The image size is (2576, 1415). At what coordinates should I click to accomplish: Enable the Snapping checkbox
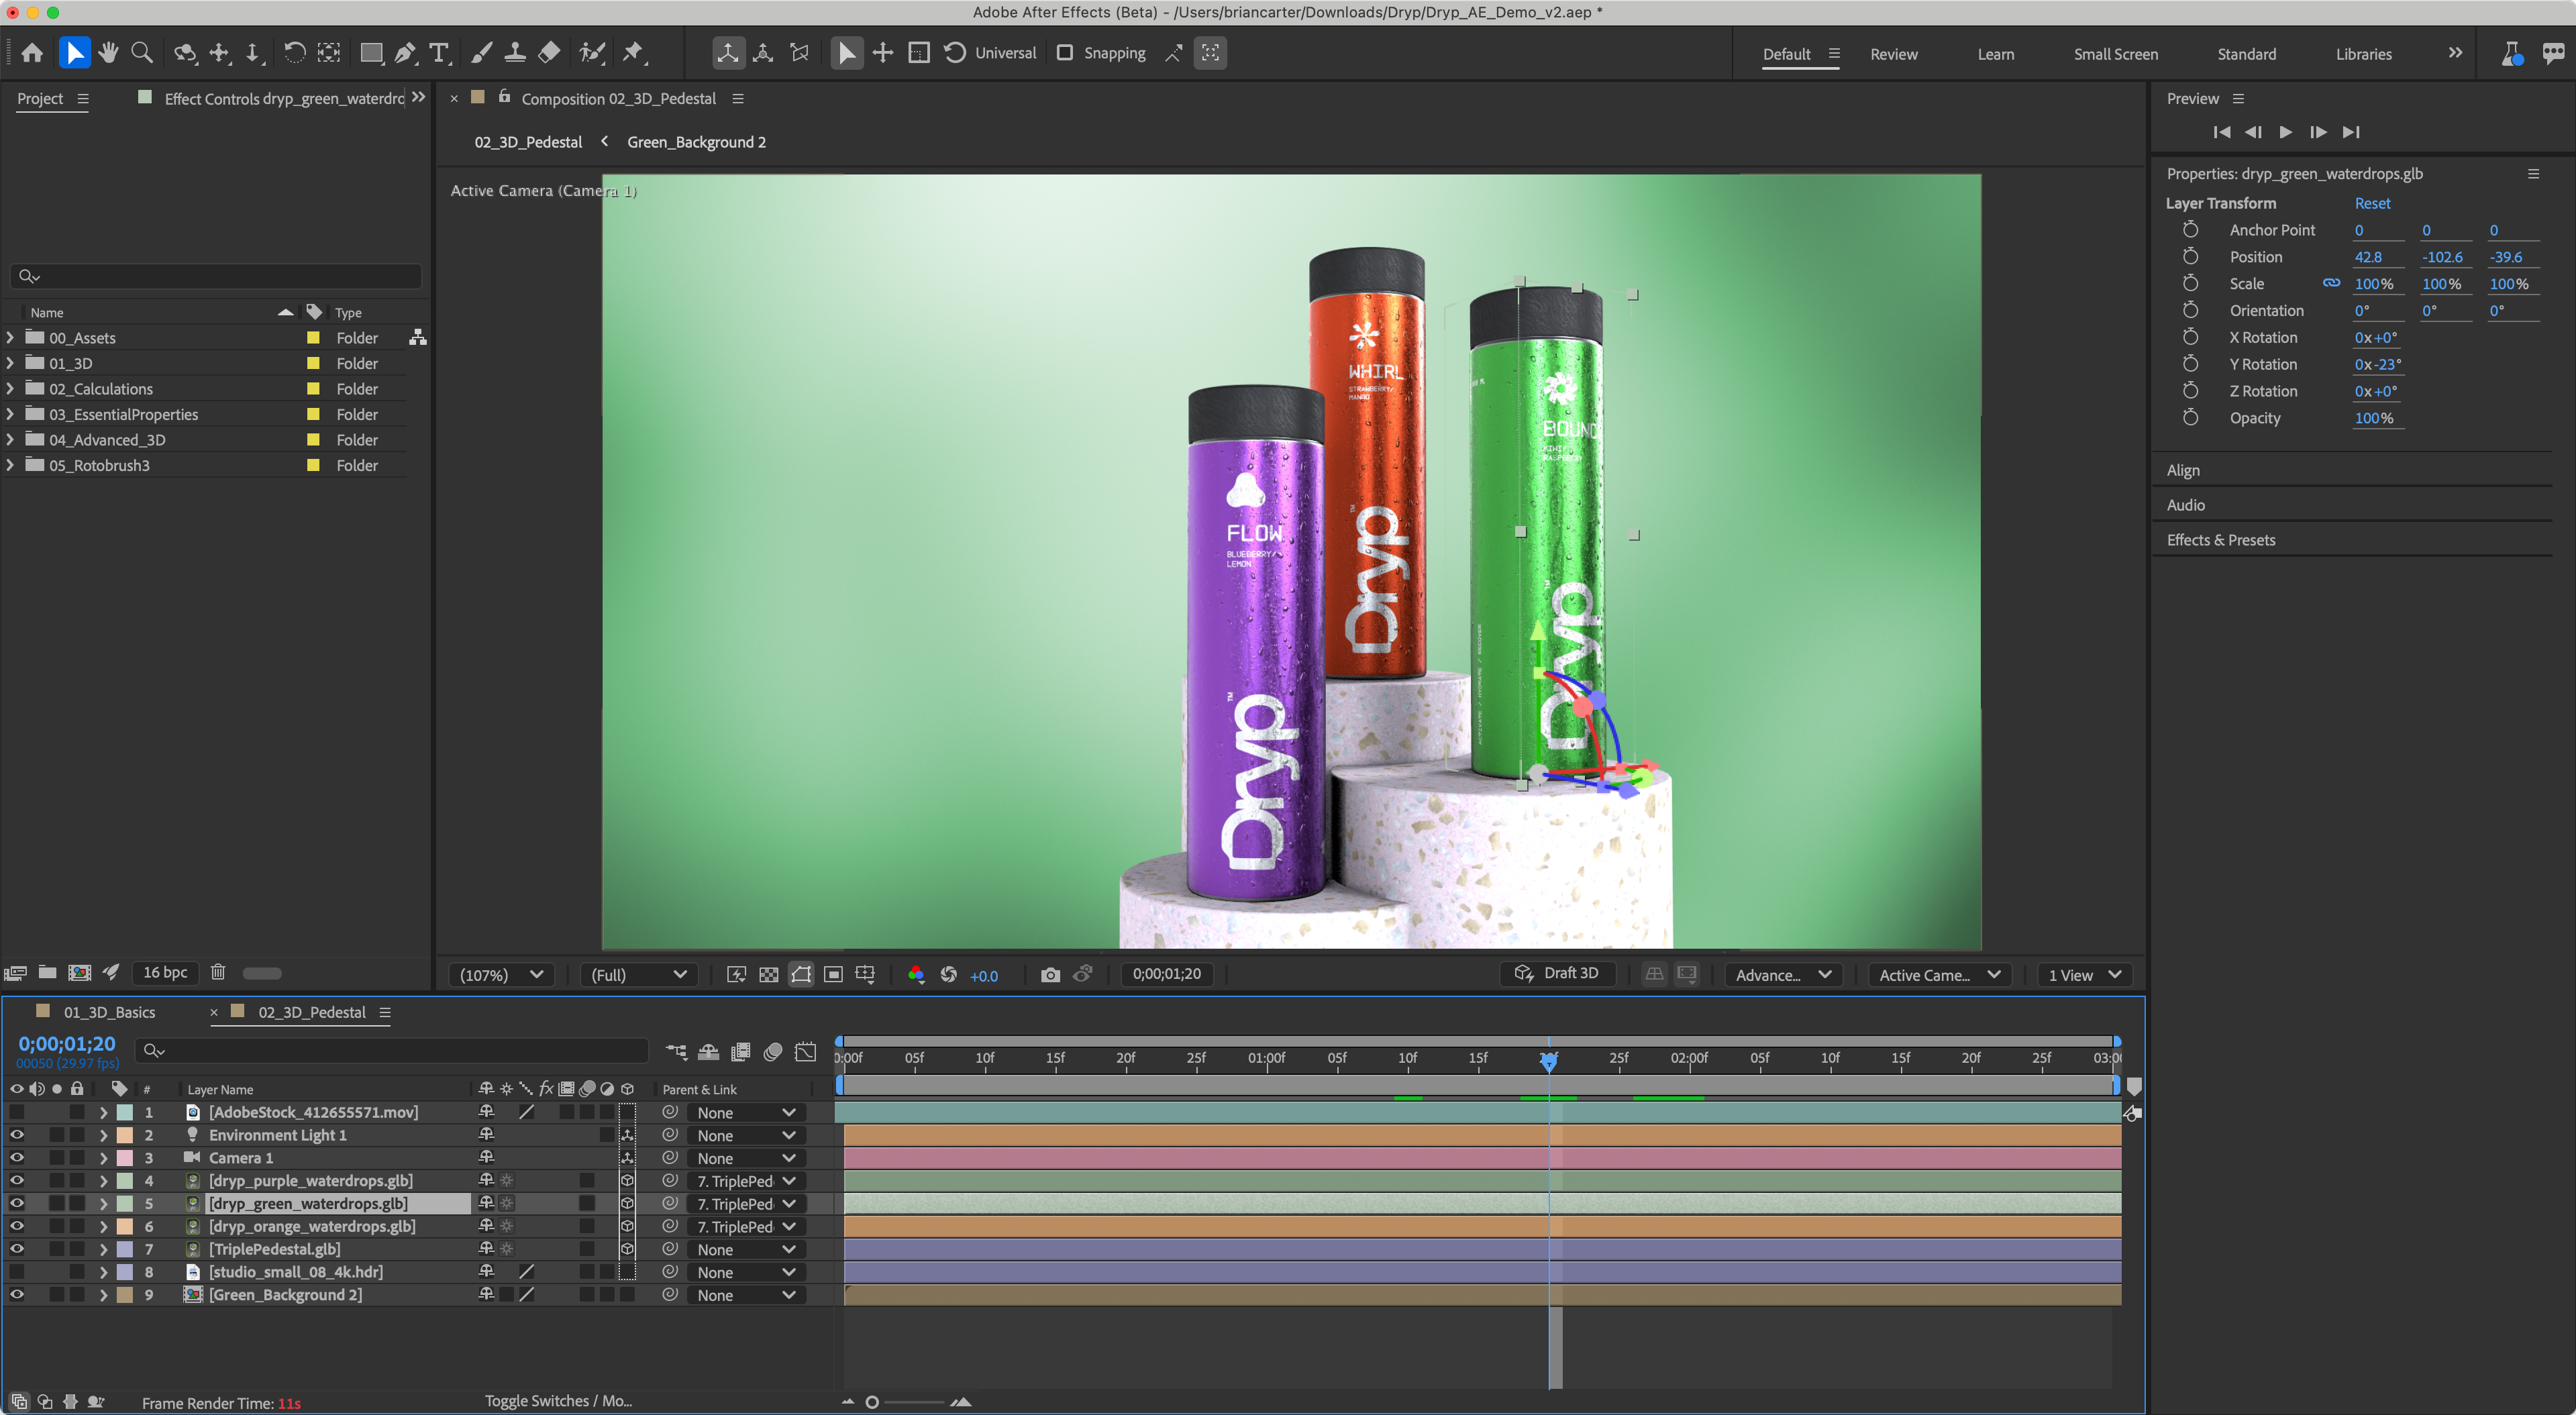point(1066,52)
